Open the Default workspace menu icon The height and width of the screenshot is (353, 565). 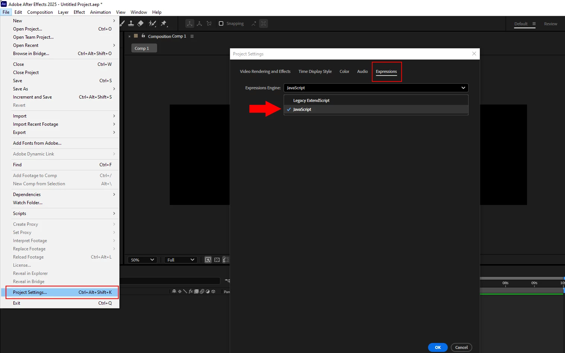[534, 24]
